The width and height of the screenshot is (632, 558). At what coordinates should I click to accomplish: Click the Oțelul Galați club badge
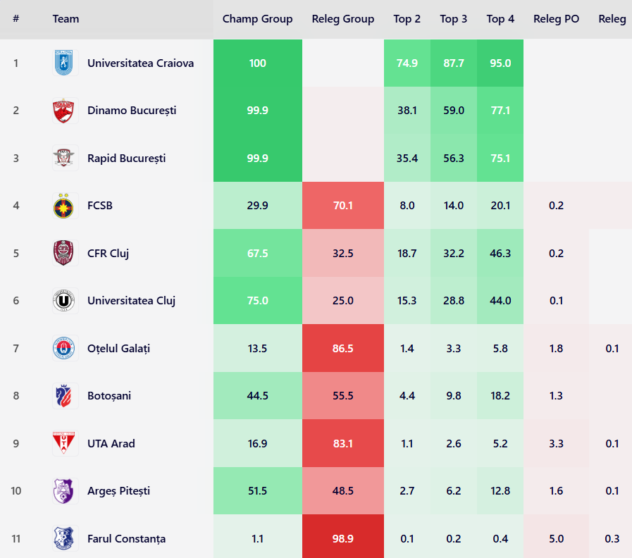pyautogui.click(x=65, y=348)
